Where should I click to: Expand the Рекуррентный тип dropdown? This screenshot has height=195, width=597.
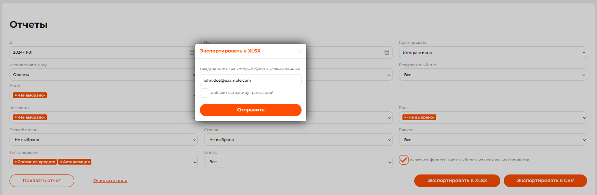pos(493,75)
